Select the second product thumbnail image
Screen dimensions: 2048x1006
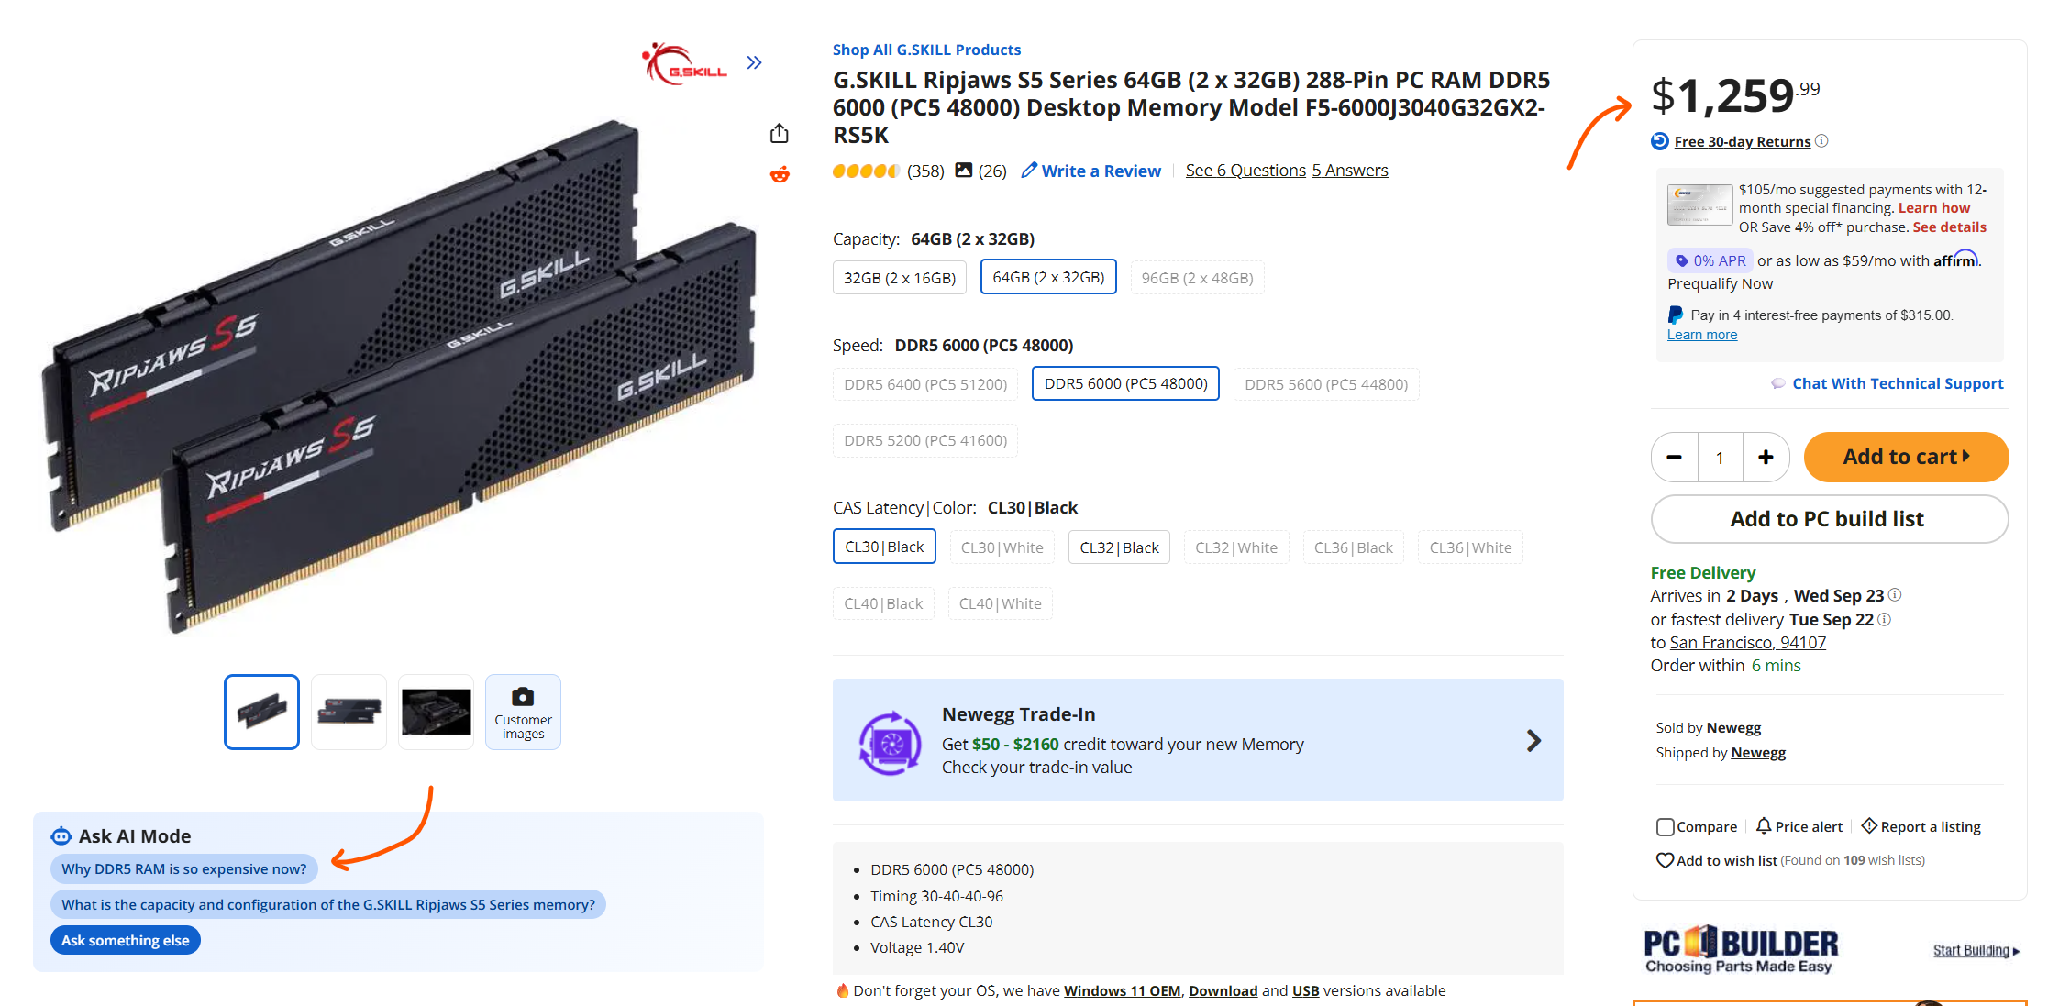349,712
